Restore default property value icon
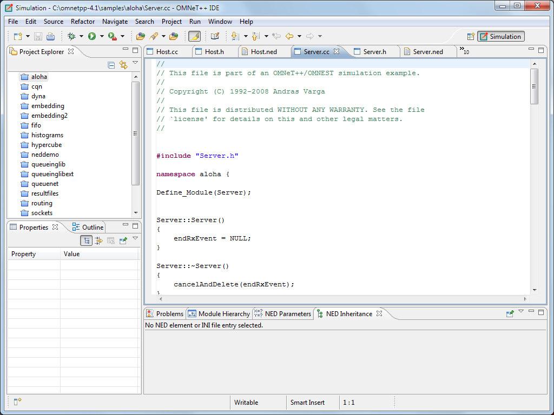 pyautogui.click(x=110, y=240)
